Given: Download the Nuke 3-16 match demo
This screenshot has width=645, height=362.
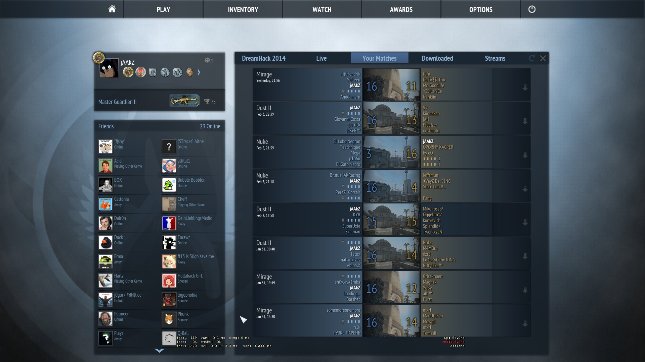Looking at the screenshot, I should click(x=525, y=155).
